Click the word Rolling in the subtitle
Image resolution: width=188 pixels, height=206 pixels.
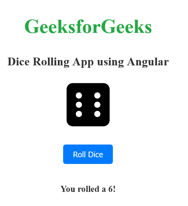(x=51, y=62)
